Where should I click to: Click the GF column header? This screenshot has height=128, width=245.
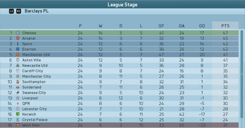(x=161, y=26)
